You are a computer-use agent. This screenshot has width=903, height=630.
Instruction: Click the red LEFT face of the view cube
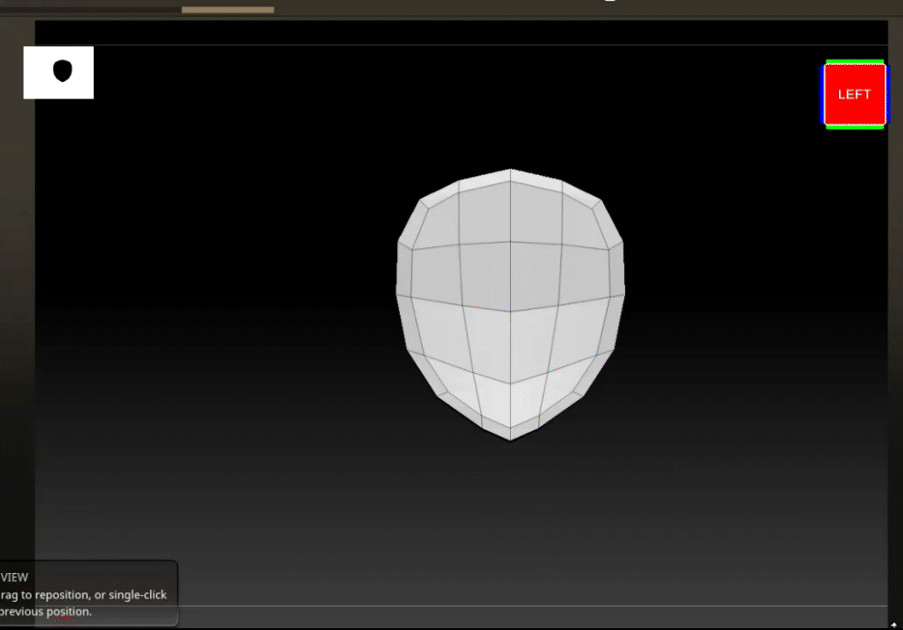coord(854,95)
